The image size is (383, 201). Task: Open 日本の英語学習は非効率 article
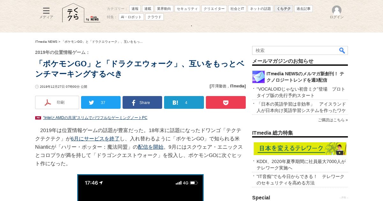point(301,107)
